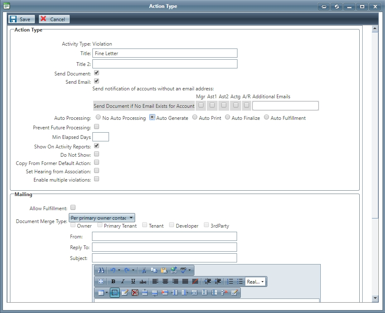This screenshot has height=313, width=385.
Task: Cut text using the scissors icon
Action: point(143,270)
